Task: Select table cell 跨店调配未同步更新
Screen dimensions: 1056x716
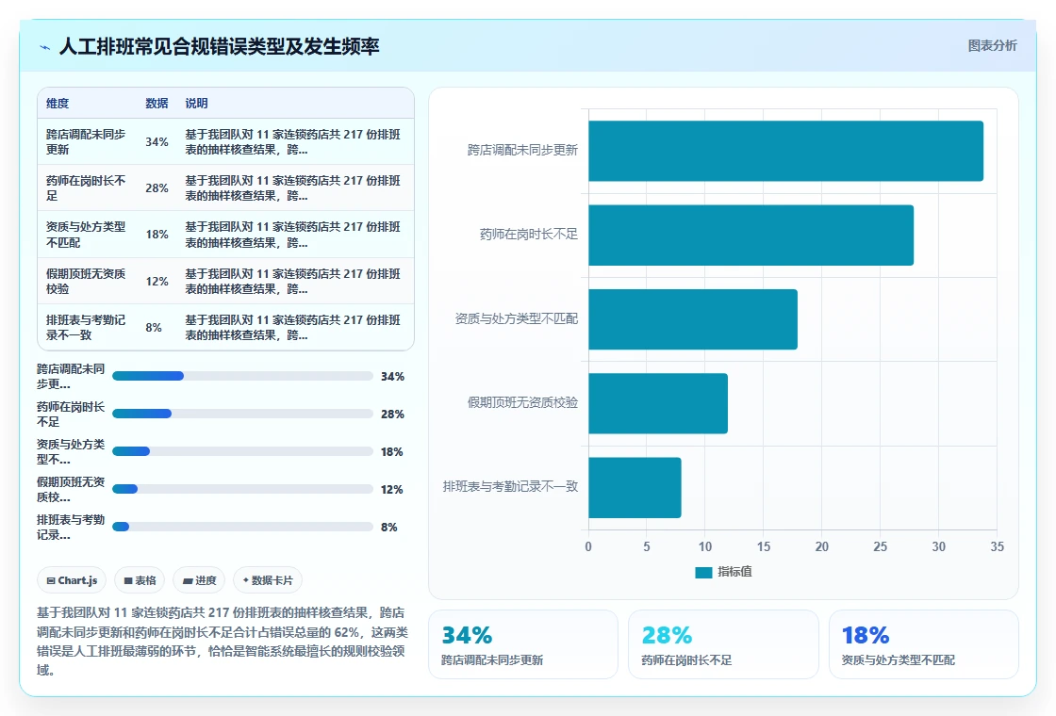Action: coord(86,142)
